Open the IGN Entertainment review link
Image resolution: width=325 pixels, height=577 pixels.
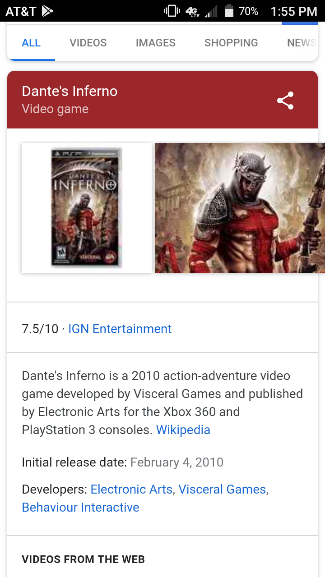point(120,329)
